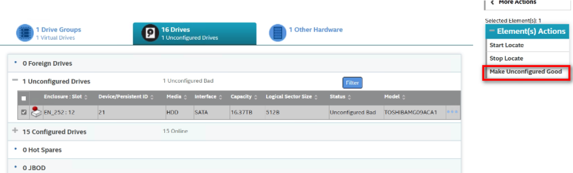Expand the 0 Foreign Drives section

(15, 62)
